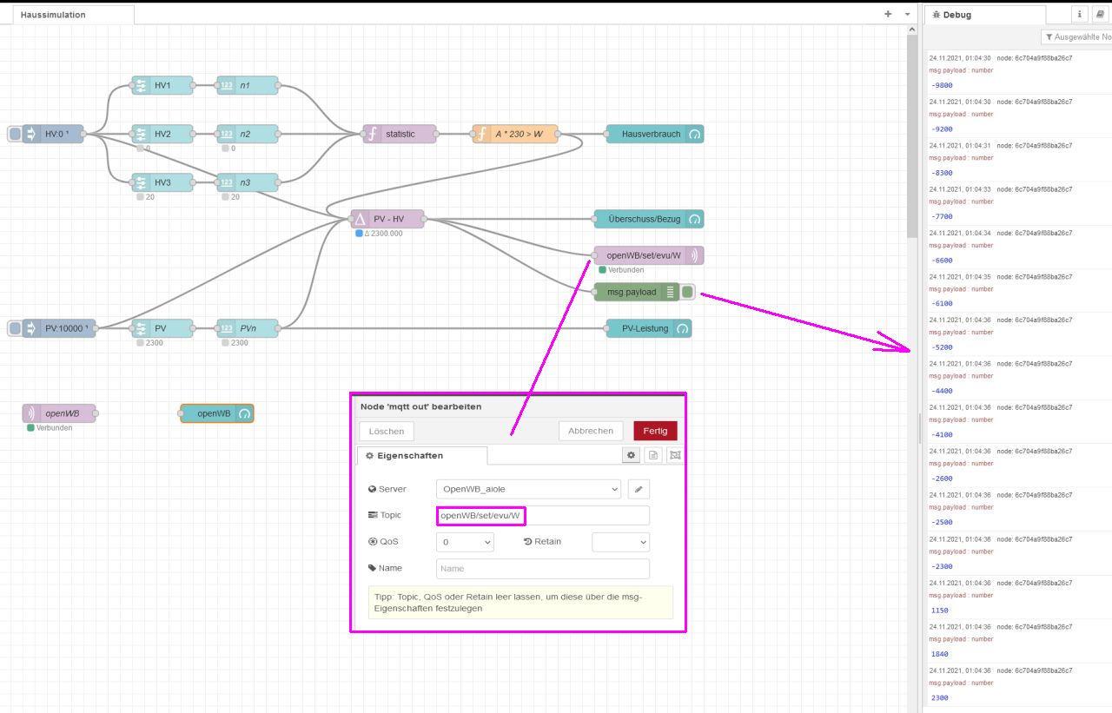Open the QoS dropdown
Screen dimensions: 1112x713
[x=465, y=542]
